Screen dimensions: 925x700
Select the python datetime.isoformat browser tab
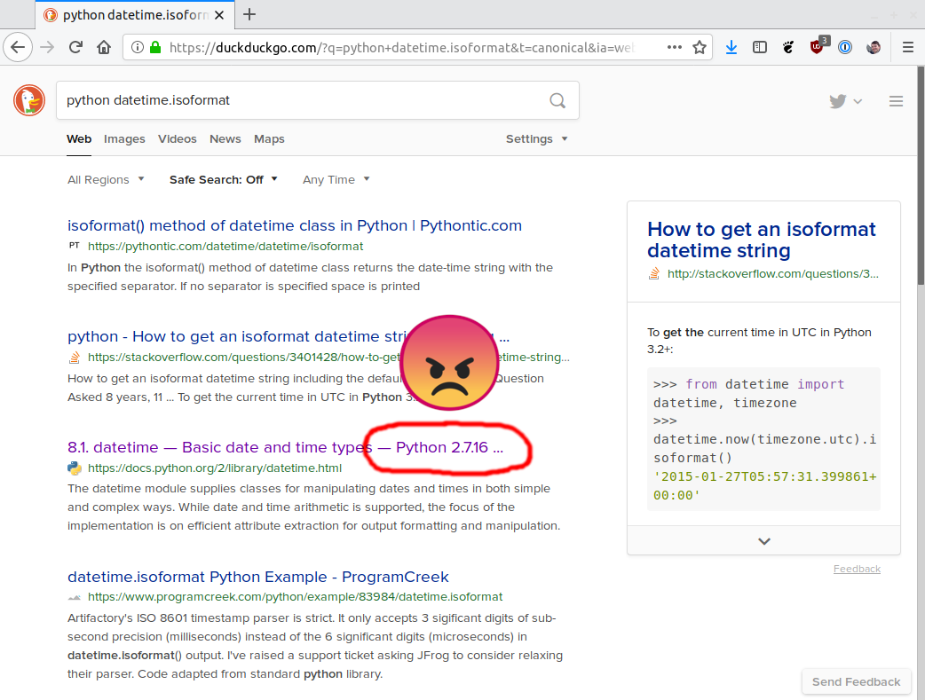pyautogui.click(x=135, y=15)
